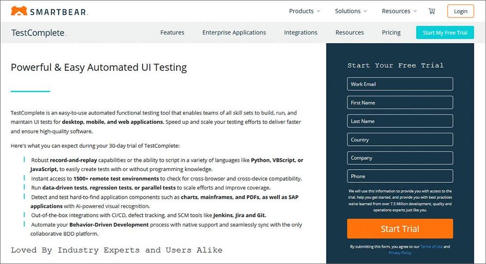The height and width of the screenshot is (264, 486).
Task: Expand the top Resources dropdown menu
Action: pos(399,11)
